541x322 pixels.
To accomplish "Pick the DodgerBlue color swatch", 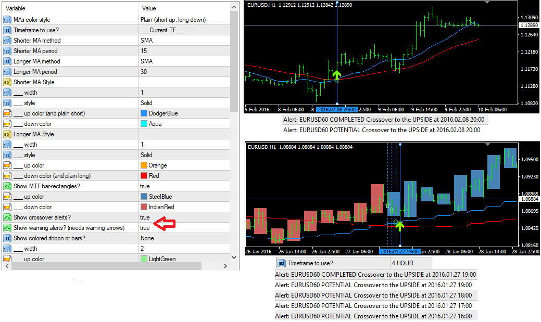I will 144,113.
